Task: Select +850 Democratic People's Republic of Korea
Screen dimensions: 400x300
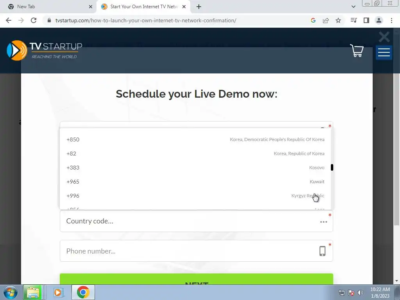Action: 195,139
